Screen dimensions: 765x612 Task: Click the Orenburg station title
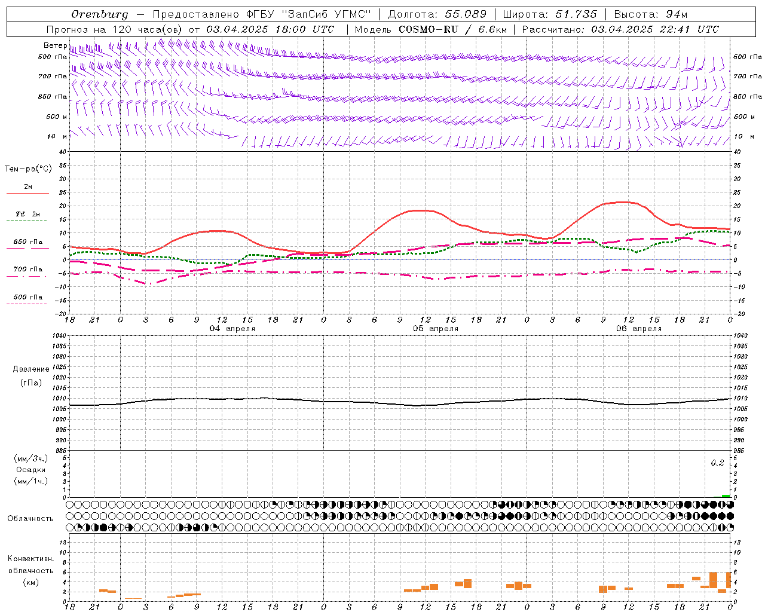[x=99, y=14]
